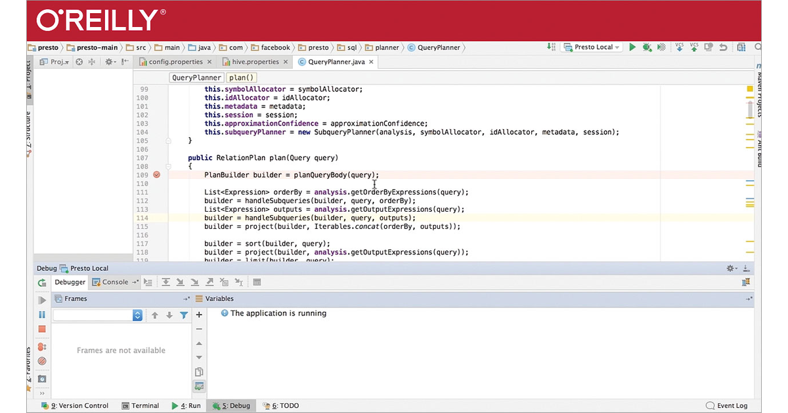Viewport: 788px width, 413px height.
Task: Expand more debug sidebar actions chevron
Action: click(x=42, y=393)
